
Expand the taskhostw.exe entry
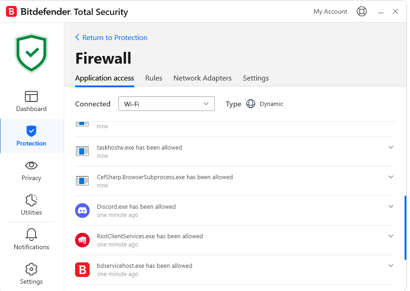[390, 147]
